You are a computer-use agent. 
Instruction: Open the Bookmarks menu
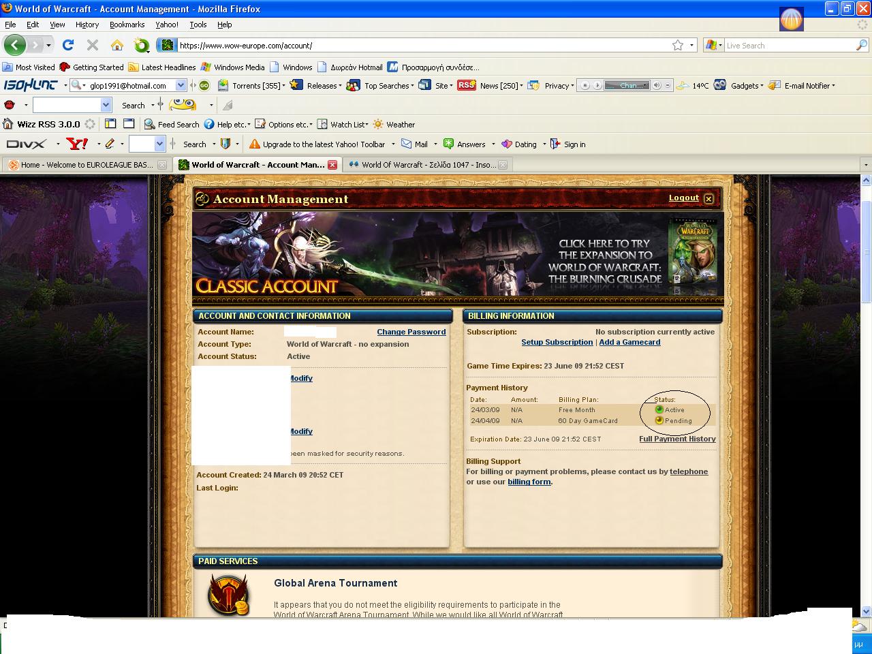tap(127, 24)
